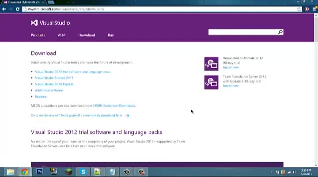Open File Explorer from taskbar
318x177 pixels.
point(11,172)
